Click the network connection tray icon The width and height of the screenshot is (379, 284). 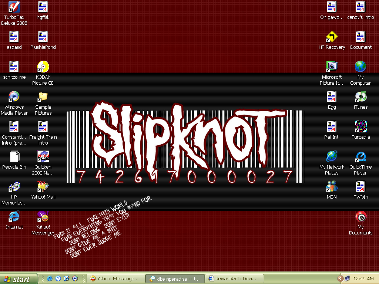coord(347,279)
